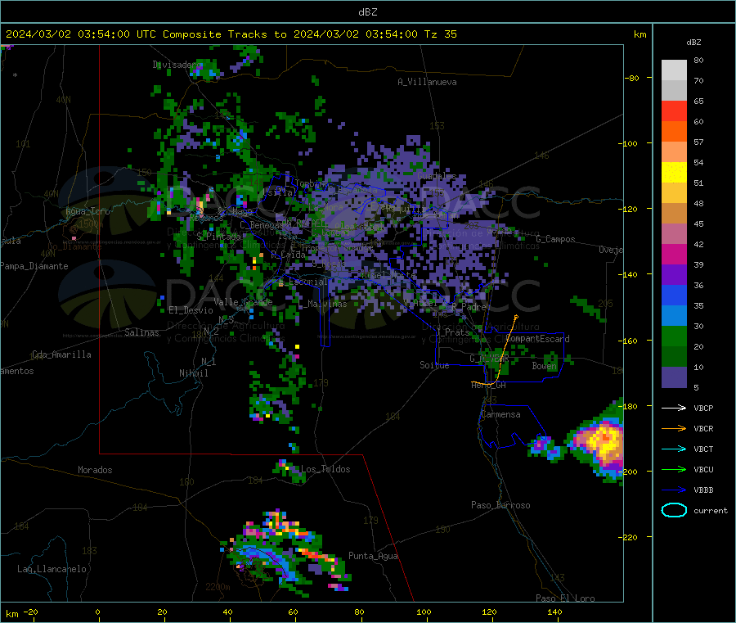
Task: Click the blue VBBB arrow in legend
Action: pyautogui.click(x=674, y=490)
